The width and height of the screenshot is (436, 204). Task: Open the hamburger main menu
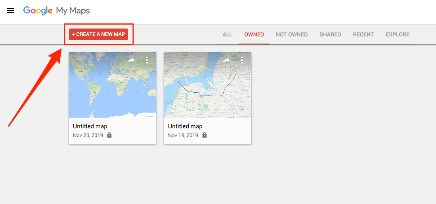click(x=11, y=11)
